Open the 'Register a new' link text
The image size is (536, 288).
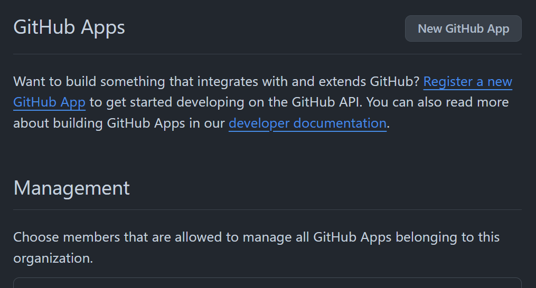[x=468, y=82]
